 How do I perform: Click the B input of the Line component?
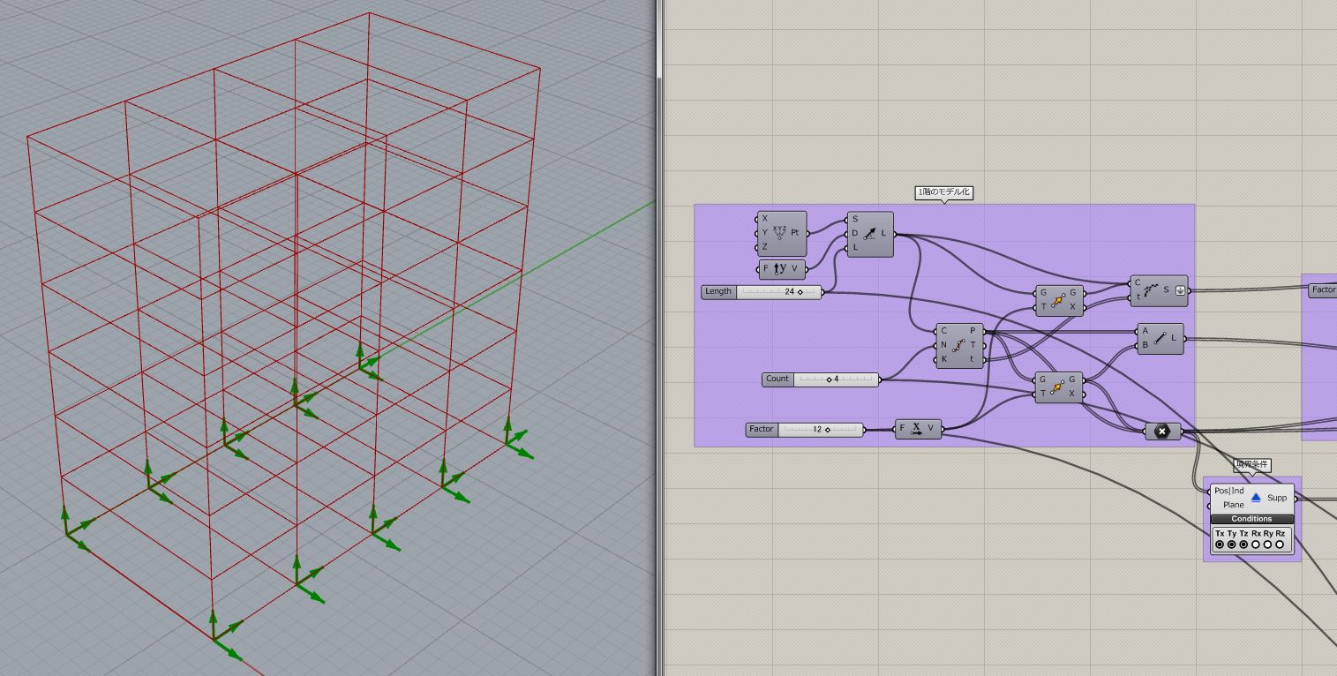(1145, 345)
